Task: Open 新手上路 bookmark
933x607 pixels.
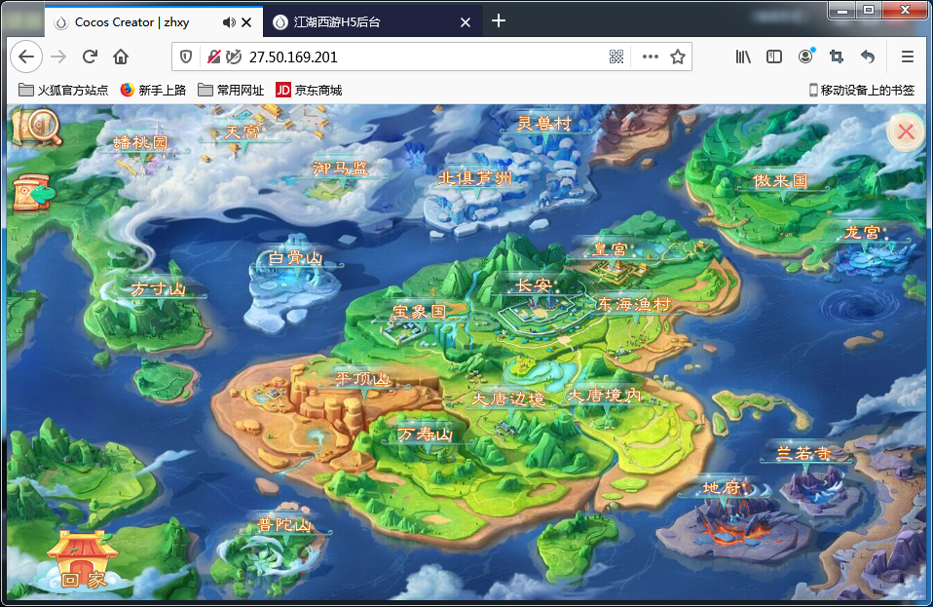Action: tap(153, 90)
